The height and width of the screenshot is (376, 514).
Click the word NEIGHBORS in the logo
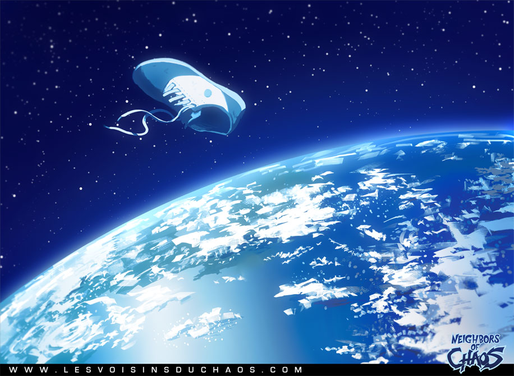coord(476,340)
